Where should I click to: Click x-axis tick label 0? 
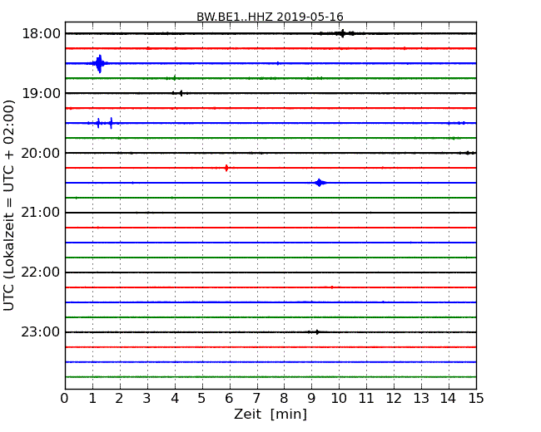coord(65,399)
